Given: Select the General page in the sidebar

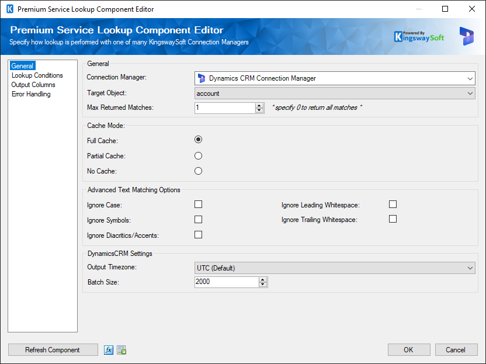Looking at the screenshot, I should (22, 66).
